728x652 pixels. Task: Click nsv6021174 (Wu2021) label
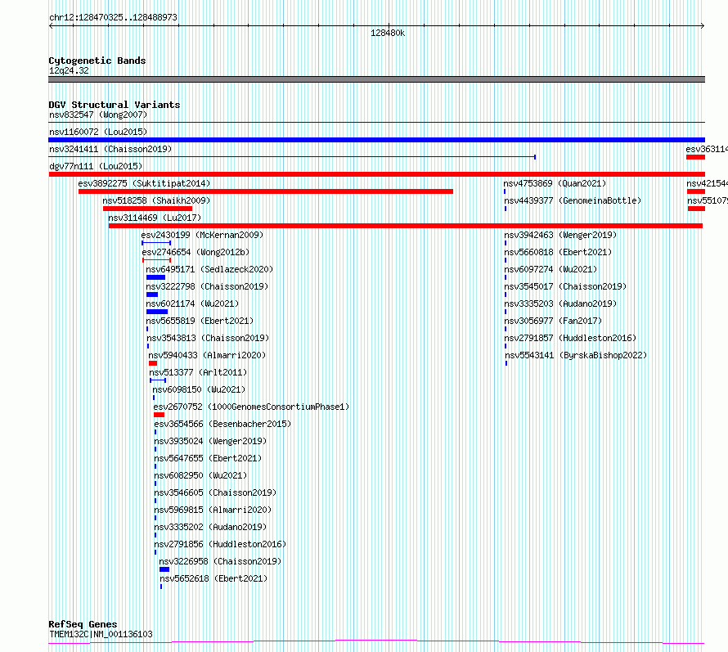pos(193,304)
